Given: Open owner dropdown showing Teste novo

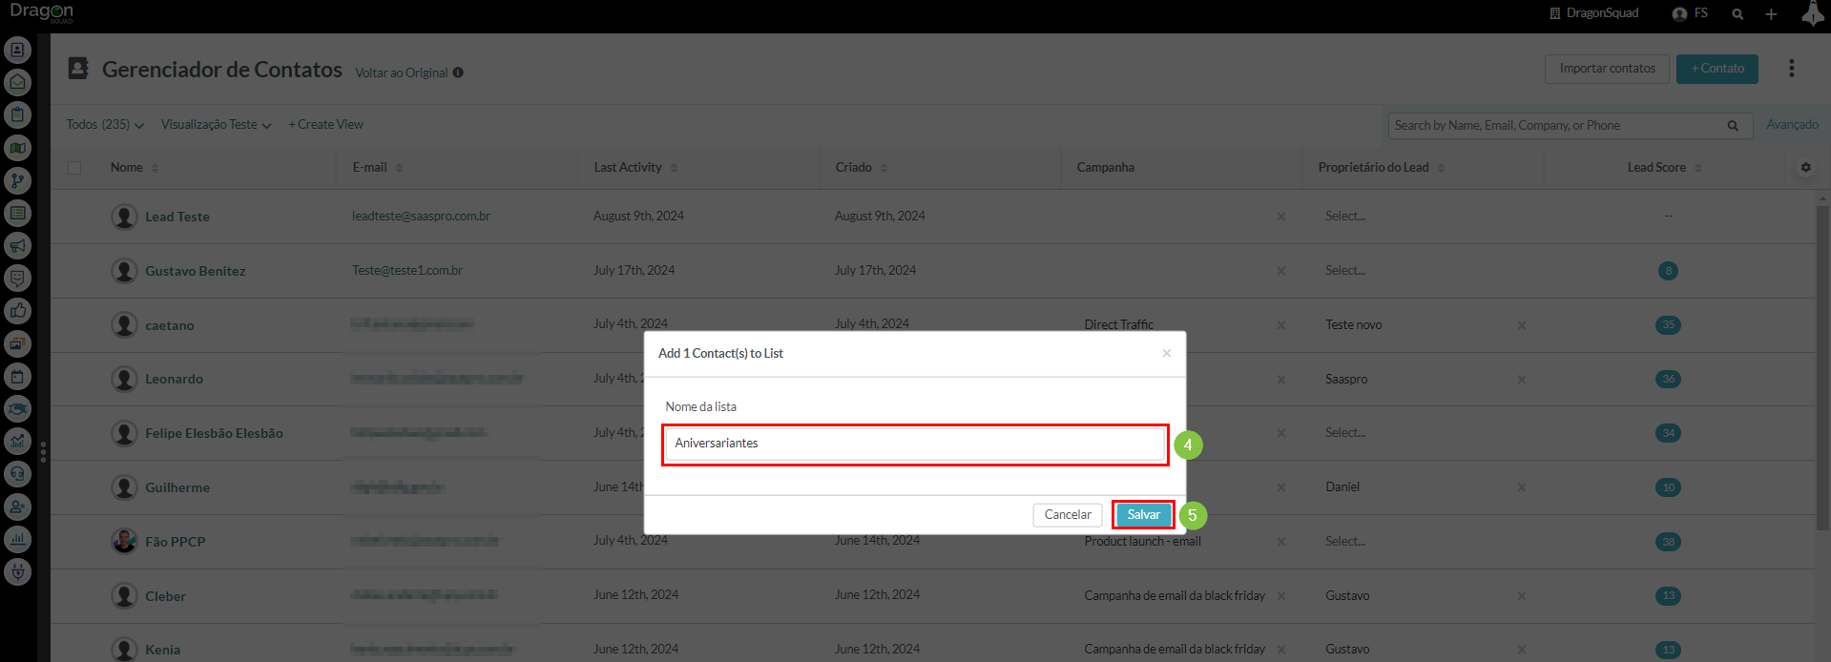Looking at the screenshot, I should (1354, 325).
